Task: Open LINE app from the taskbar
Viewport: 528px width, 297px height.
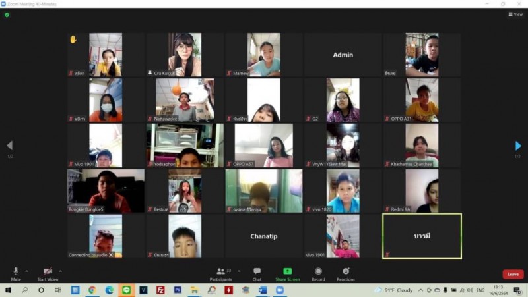Action: click(126, 290)
